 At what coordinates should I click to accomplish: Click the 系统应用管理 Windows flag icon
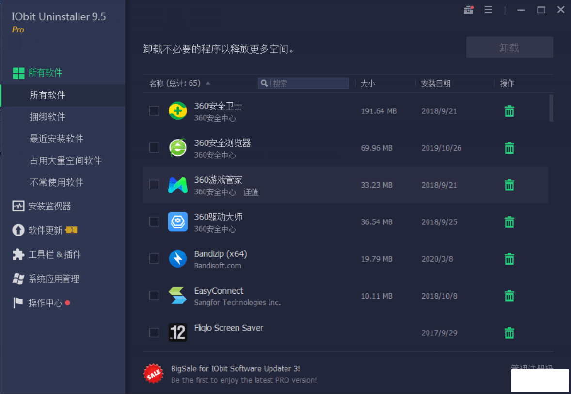[18, 279]
